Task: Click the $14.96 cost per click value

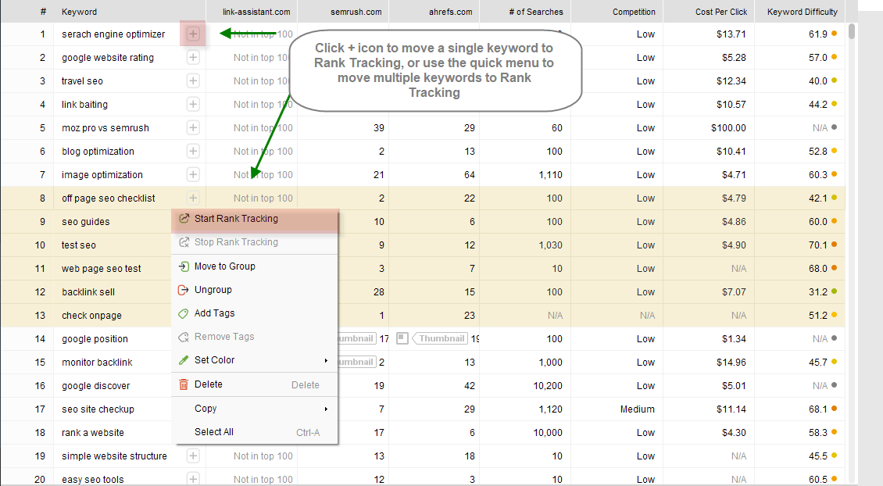Action: tap(731, 362)
